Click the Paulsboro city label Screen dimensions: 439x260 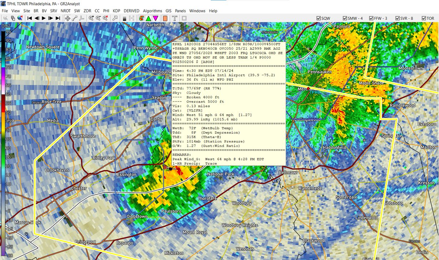[x=172, y=211]
